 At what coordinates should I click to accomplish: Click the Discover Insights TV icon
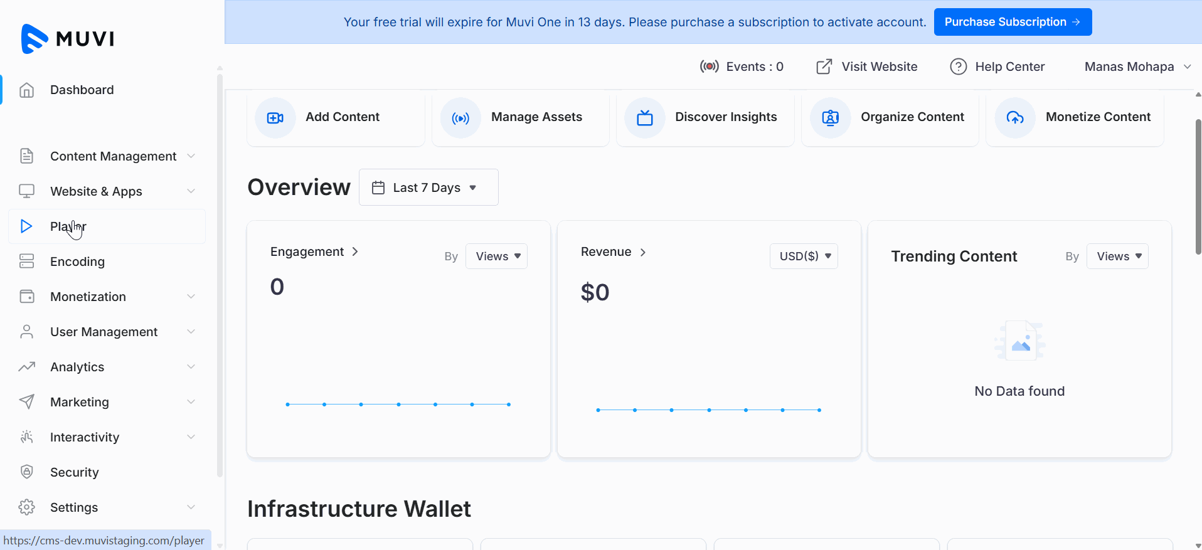pyautogui.click(x=645, y=118)
